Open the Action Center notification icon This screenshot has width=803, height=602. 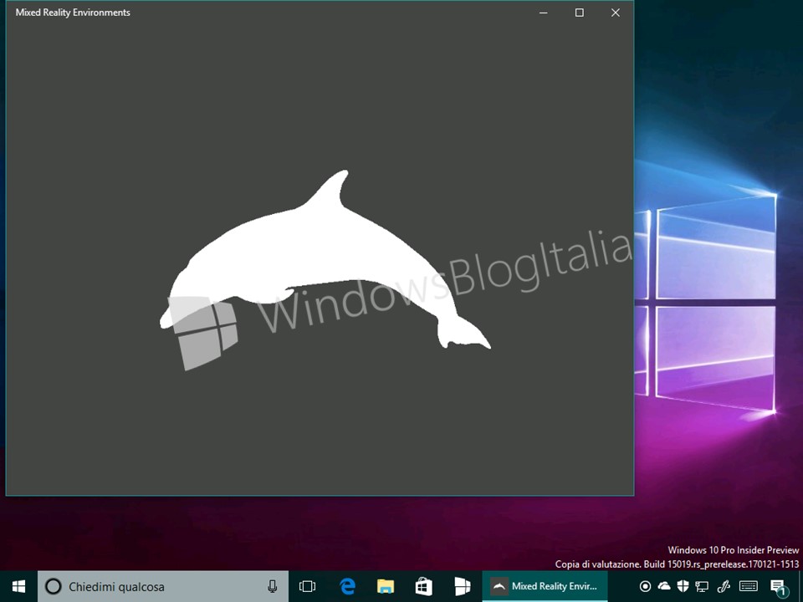pos(777,587)
